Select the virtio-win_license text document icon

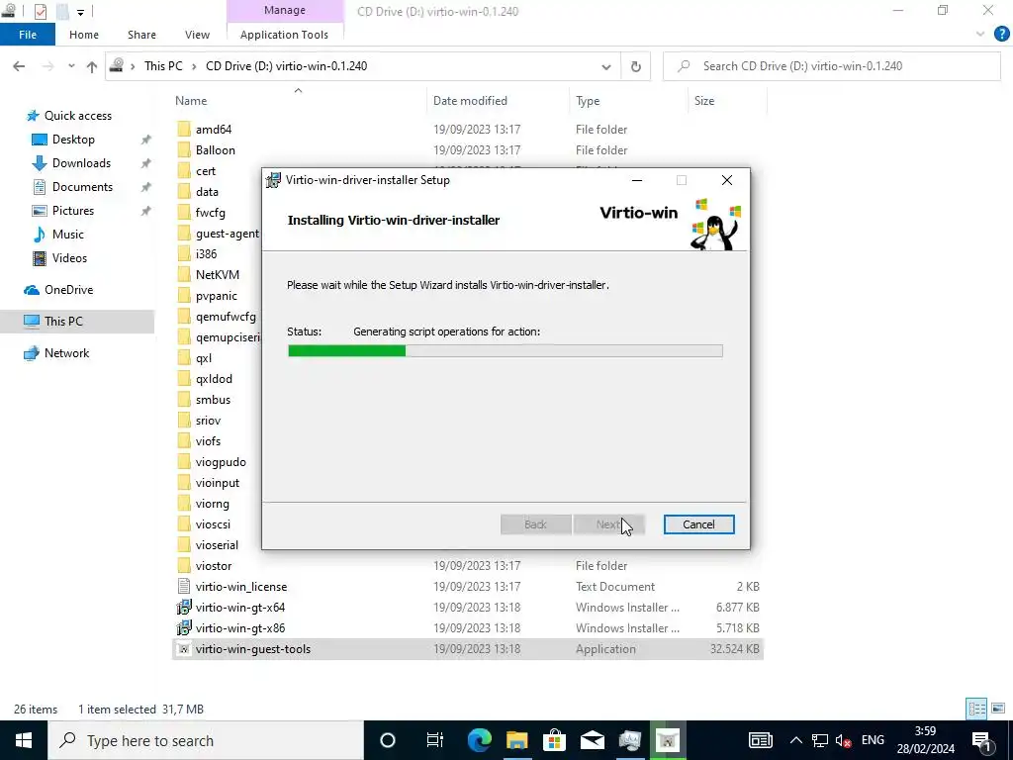tap(184, 586)
